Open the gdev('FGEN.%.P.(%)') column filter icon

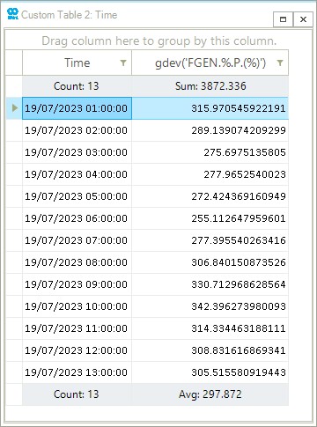pyautogui.click(x=280, y=63)
